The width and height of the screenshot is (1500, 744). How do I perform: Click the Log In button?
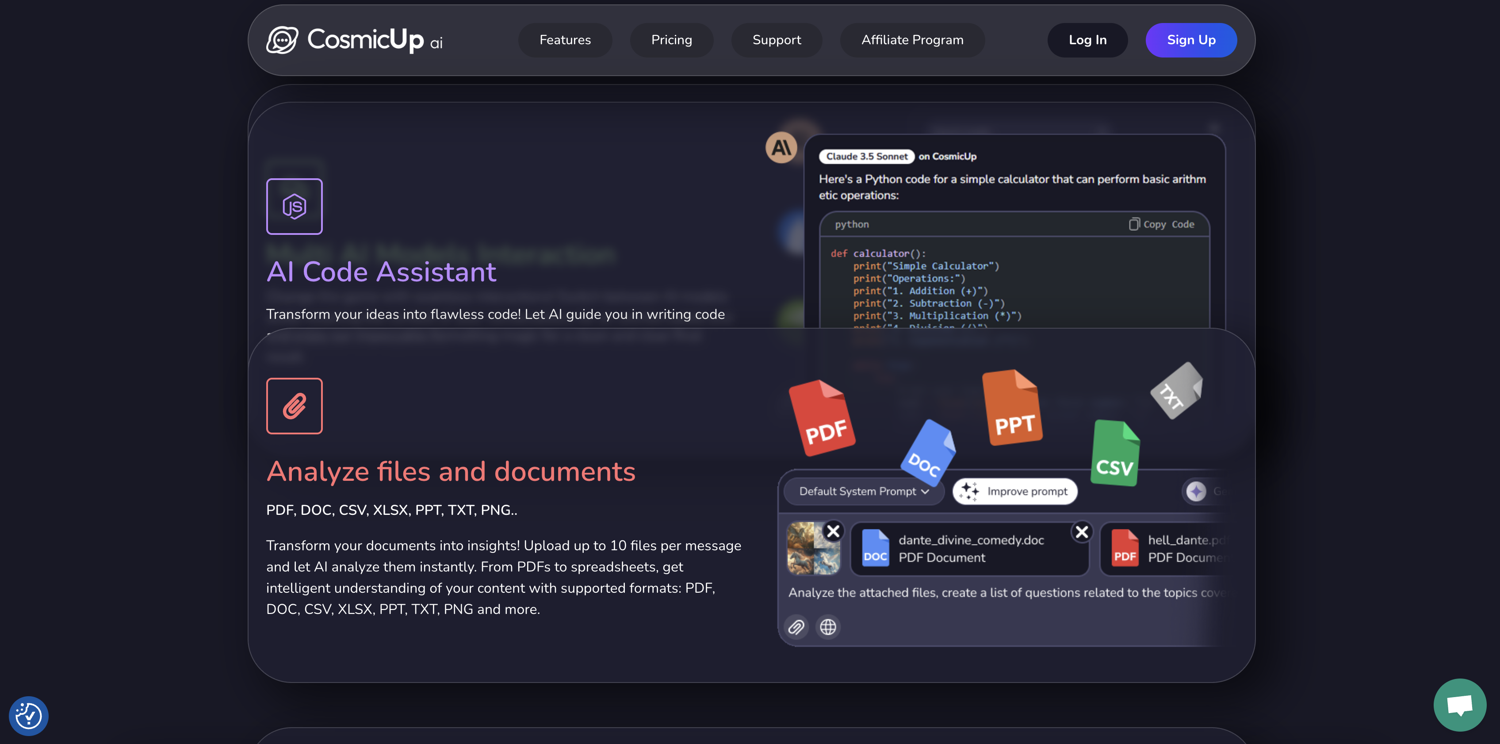point(1087,40)
